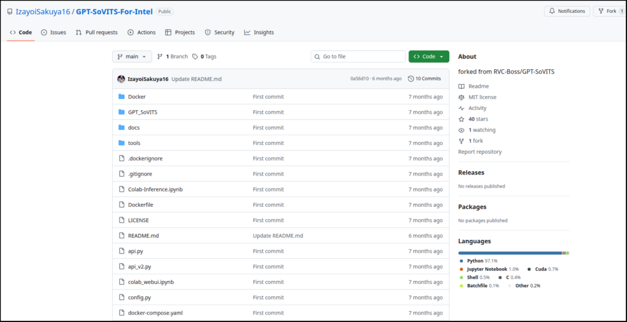Click the Report repository link
Image resolution: width=627 pixels, height=322 pixels.
(479, 152)
